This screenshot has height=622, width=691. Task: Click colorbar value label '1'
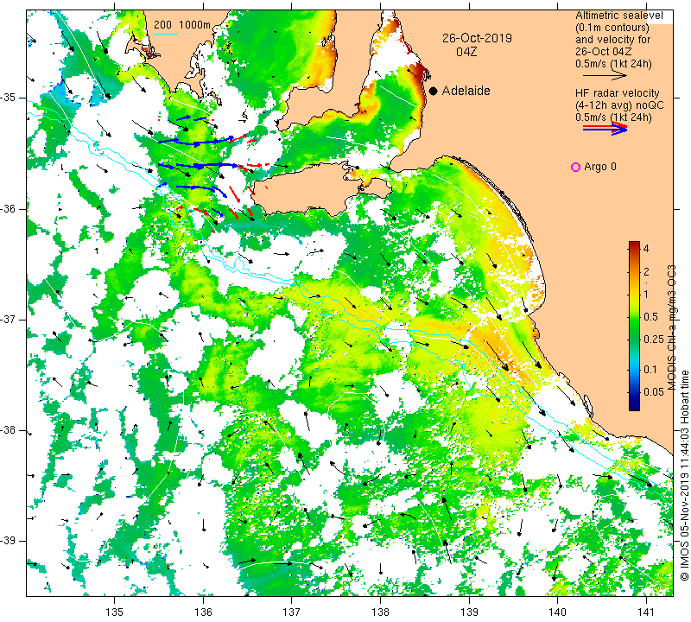pyautogui.click(x=646, y=294)
